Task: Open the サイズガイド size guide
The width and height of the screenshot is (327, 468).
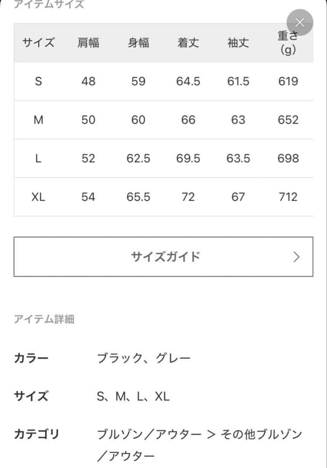Action: click(x=163, y=257)
